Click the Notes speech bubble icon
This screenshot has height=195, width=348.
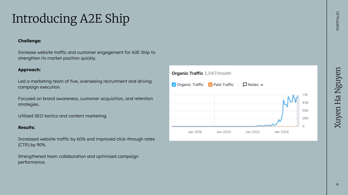pos(245,84)
